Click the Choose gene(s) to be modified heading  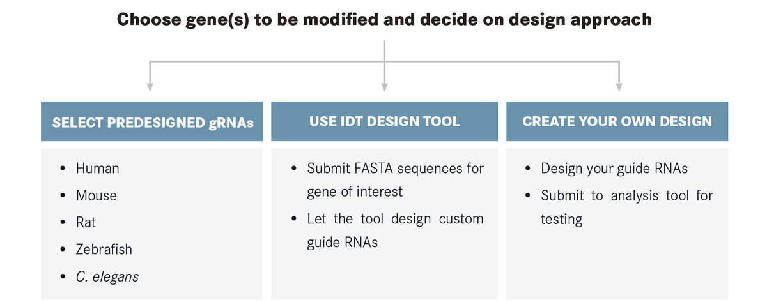tap(384, 19)
